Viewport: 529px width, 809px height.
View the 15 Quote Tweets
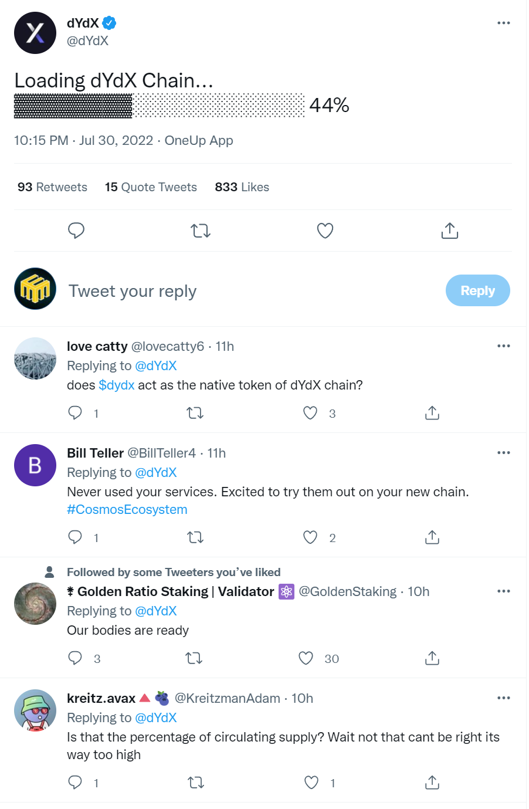(151, 187)
